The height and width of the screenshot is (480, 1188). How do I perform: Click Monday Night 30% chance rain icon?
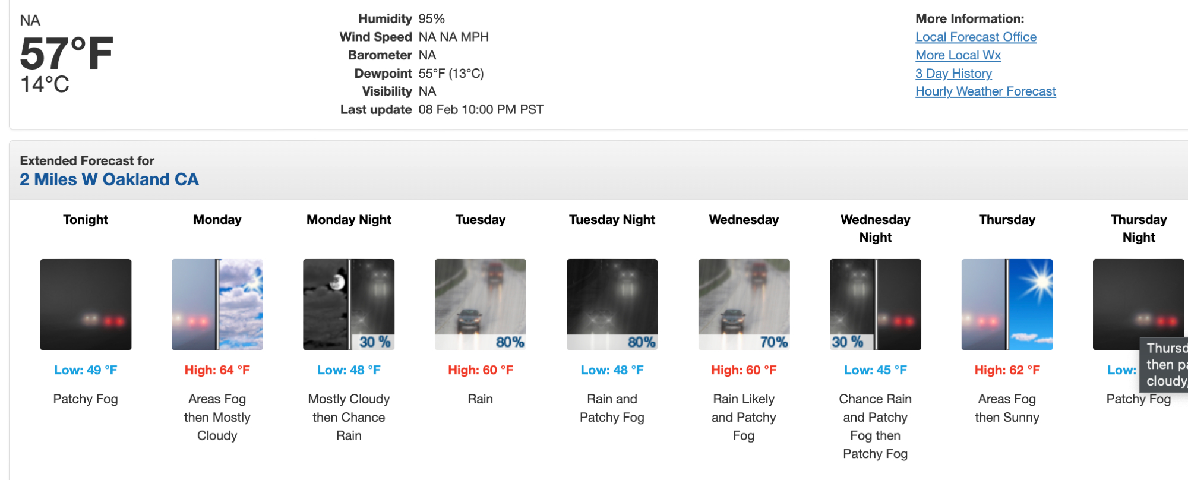tap(349, 304)
